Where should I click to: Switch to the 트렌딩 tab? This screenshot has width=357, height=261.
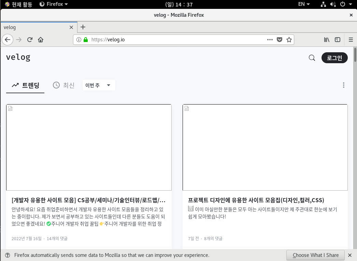[25, 85]
